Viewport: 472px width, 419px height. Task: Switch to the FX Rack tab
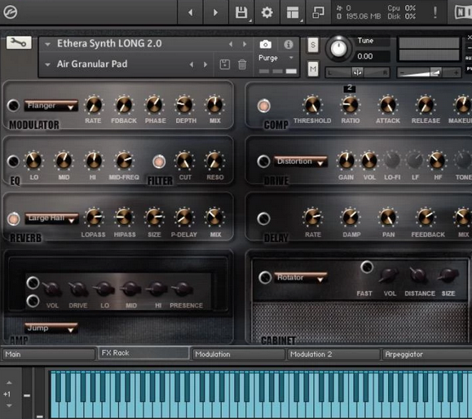click(x=143, y=353)
